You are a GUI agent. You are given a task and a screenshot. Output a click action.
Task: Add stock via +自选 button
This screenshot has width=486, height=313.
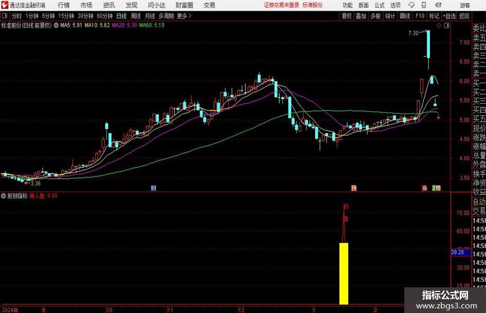[x=449, y=16]
